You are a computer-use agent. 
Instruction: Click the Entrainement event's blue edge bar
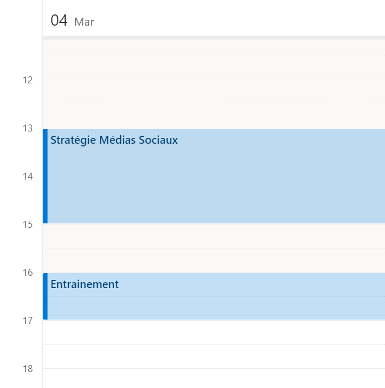(x=45, y=297)
